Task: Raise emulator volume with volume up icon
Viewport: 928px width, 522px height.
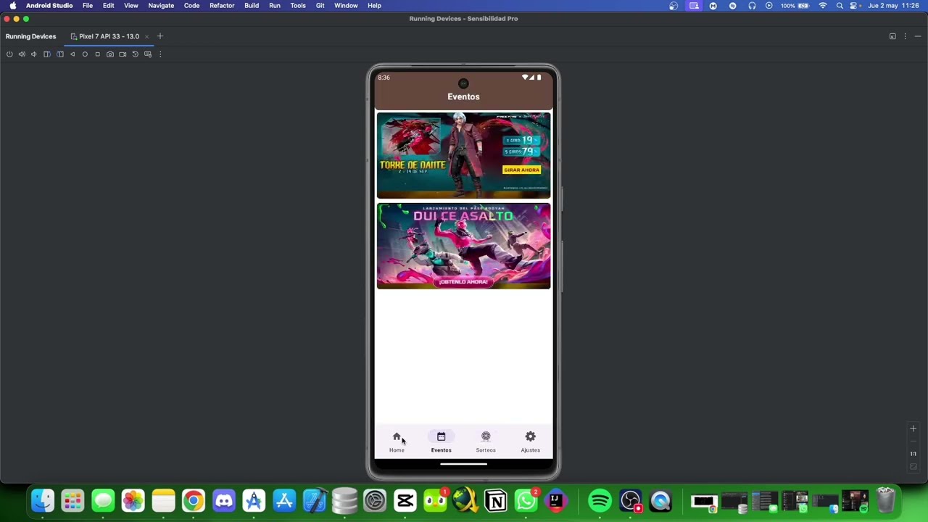Action: 22,54
